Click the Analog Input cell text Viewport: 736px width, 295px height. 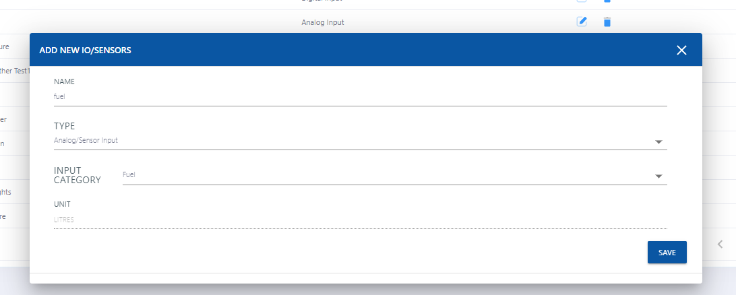click(x=322, y=22)
